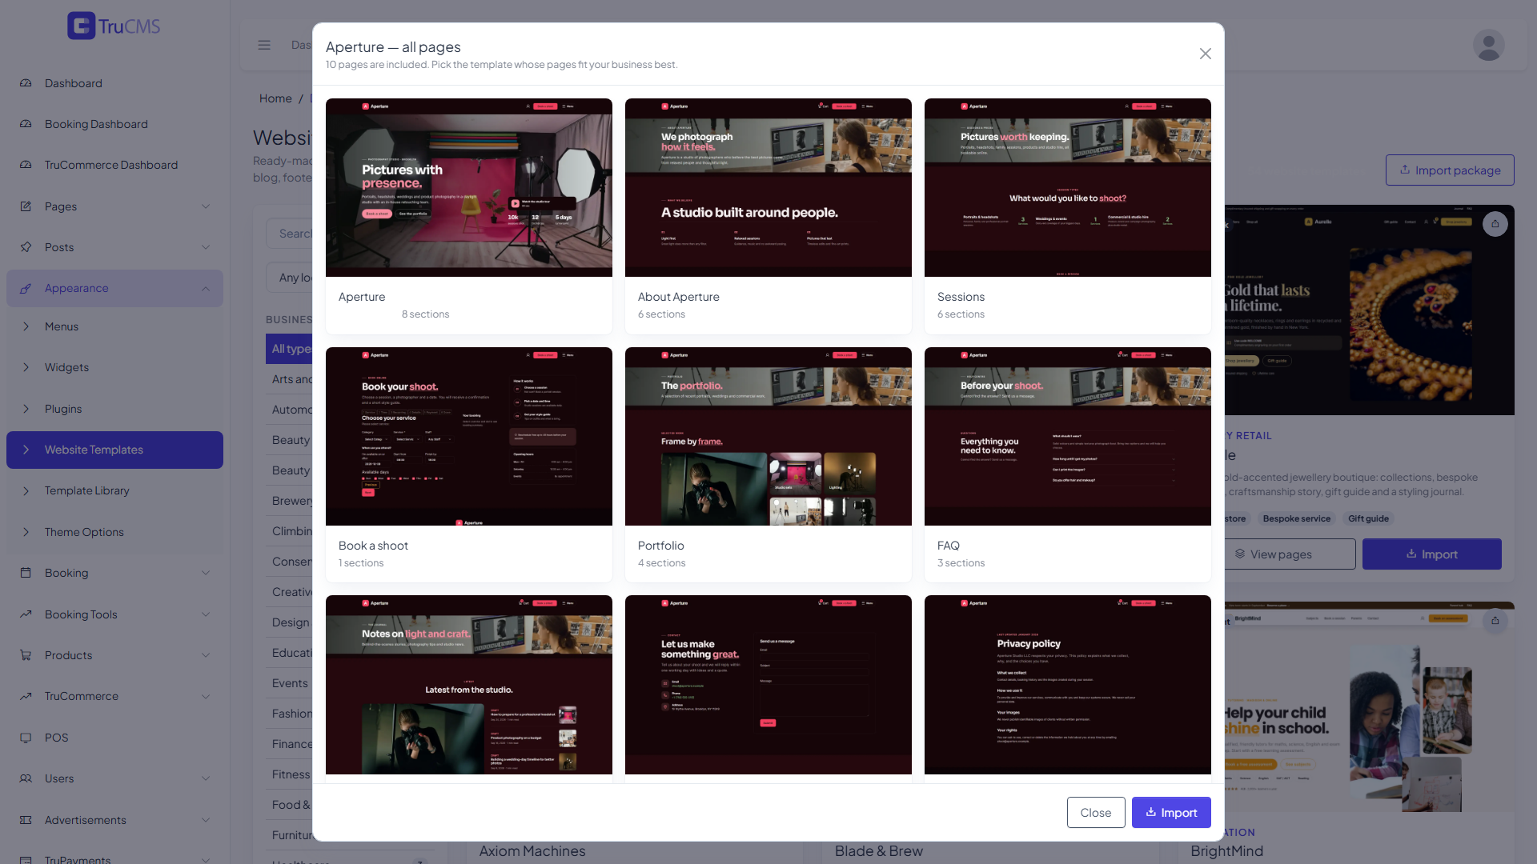Click the Import package button
Image resolution: width=1537 pixels, height=864 pixels.
[x=1450, y=170]
